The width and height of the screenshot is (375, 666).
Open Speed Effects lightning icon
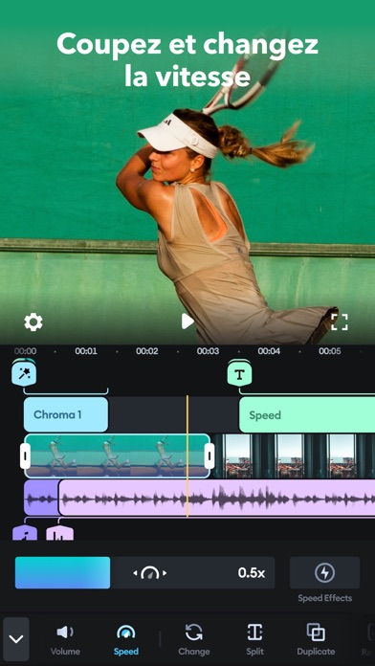pos(325,572)
